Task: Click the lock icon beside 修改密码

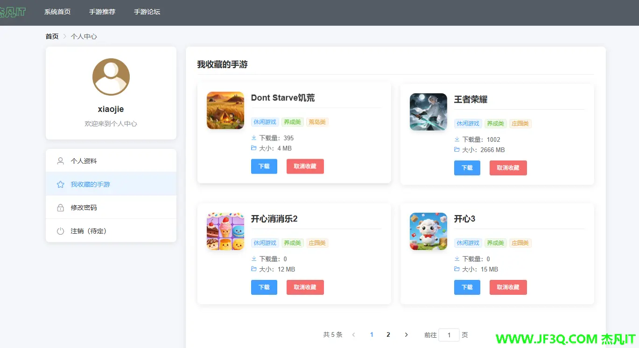Action: [x=60, y=207]
